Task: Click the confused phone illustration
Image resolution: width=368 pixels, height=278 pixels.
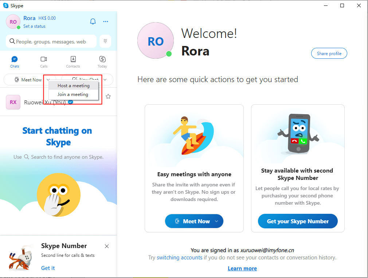Action: (298, 134)
